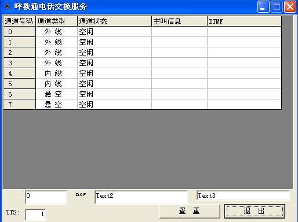Screen dimensions: 298x222
Task: Click the TTS: label
Action: (x=13, y=212)
